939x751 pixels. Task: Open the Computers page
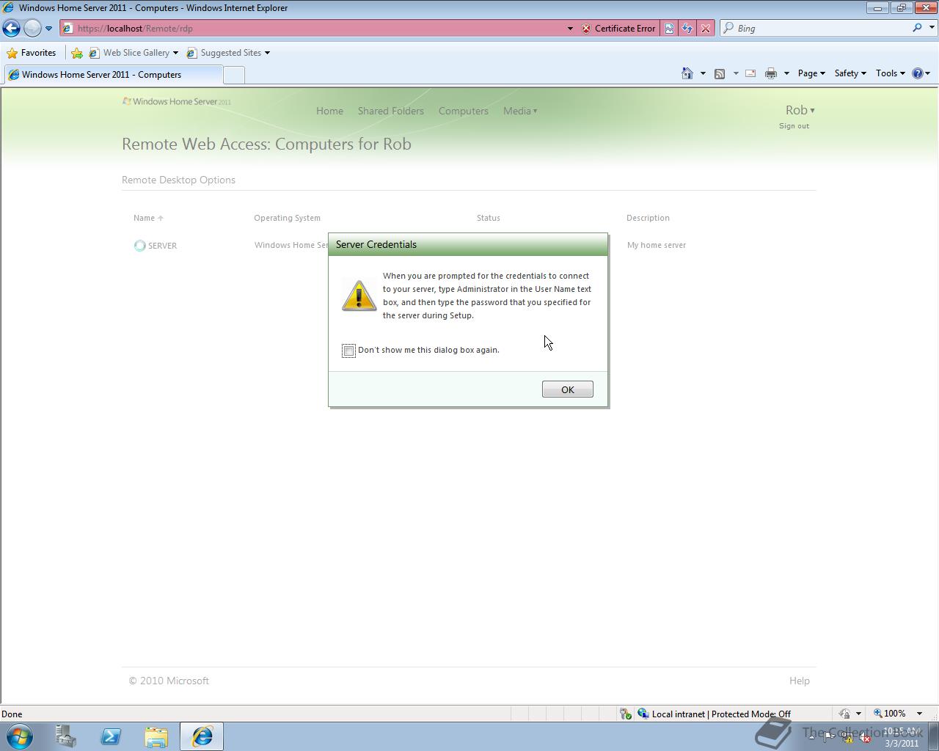click(x=463, y=111)
